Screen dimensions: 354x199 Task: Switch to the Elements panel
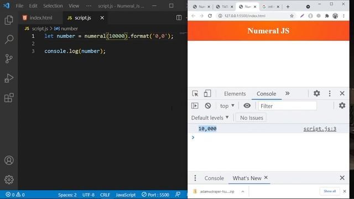tap(235, 93)
